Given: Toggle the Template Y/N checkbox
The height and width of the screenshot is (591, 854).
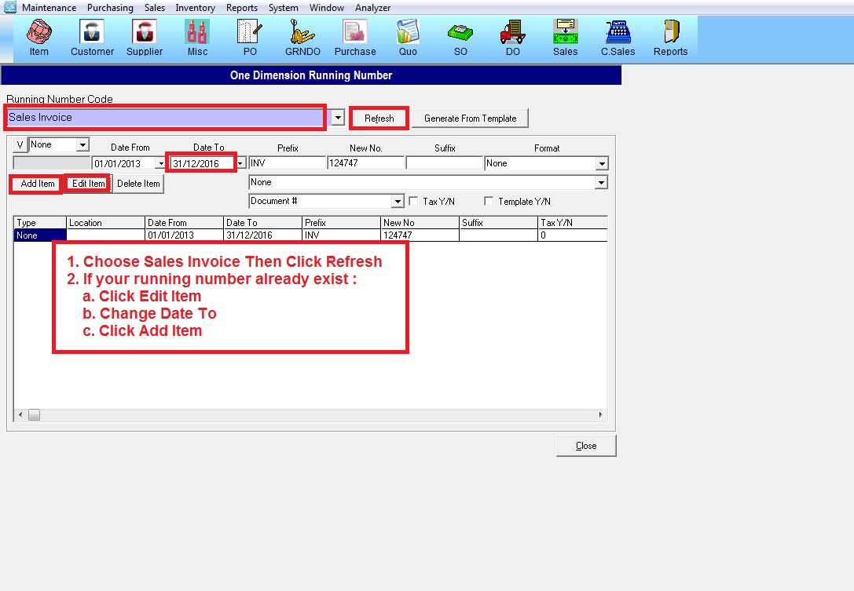Looking at the screenshot, I should 489,202.
